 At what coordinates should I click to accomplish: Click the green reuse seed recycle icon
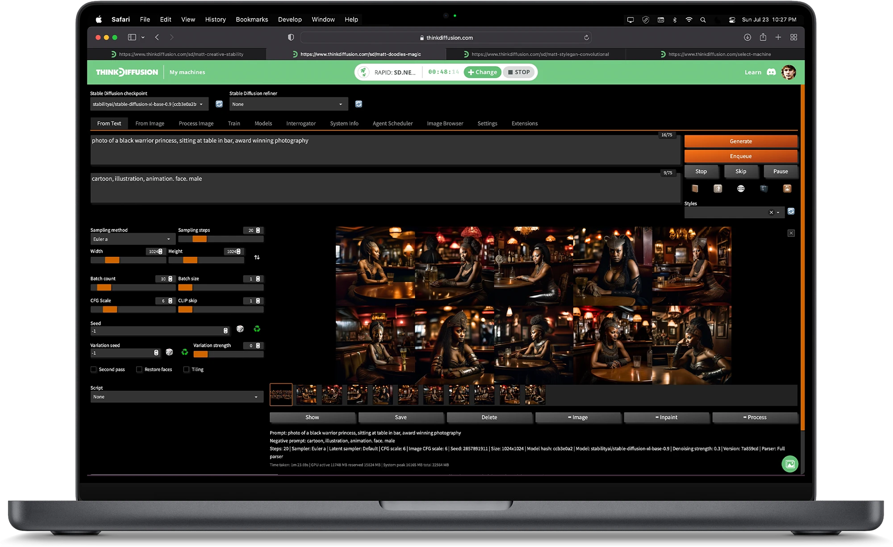click(257, 329)
